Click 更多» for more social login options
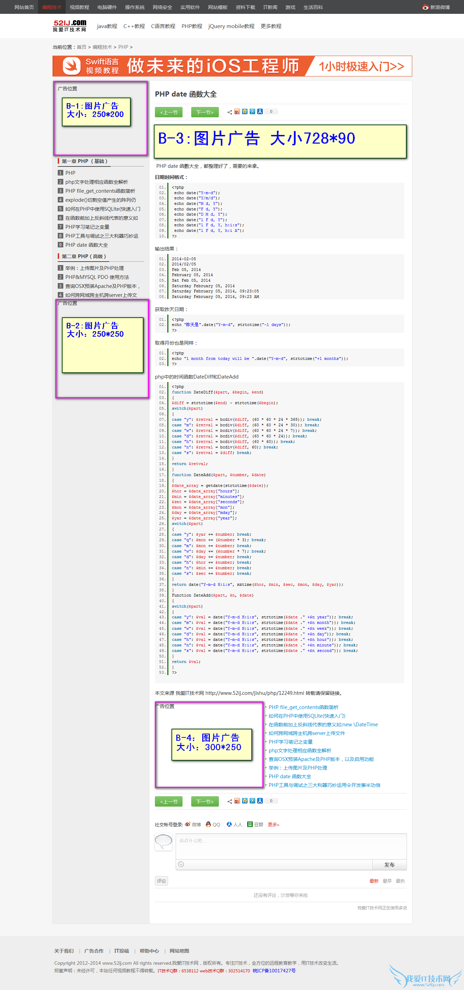 273,824
